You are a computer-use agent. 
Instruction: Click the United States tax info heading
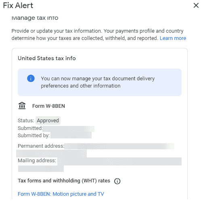[47, 58]
